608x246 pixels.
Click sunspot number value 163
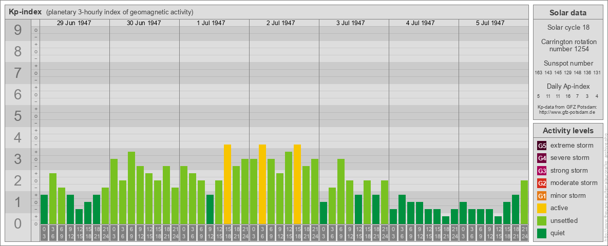pos(538,73)
